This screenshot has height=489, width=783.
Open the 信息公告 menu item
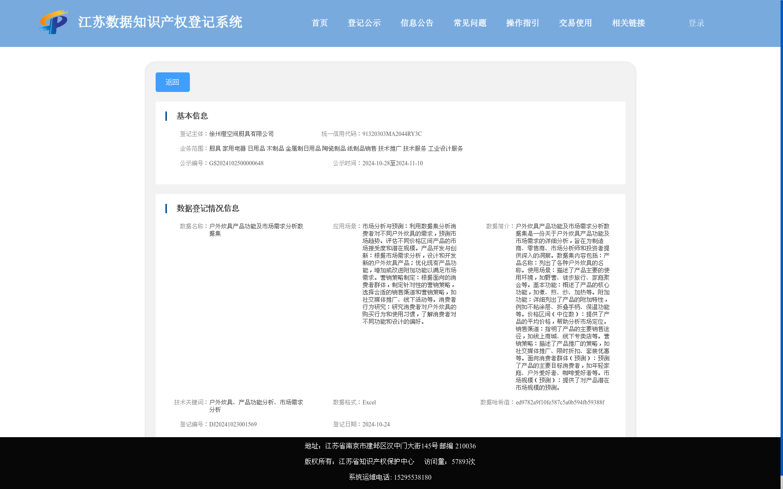[x=417, y=23]
